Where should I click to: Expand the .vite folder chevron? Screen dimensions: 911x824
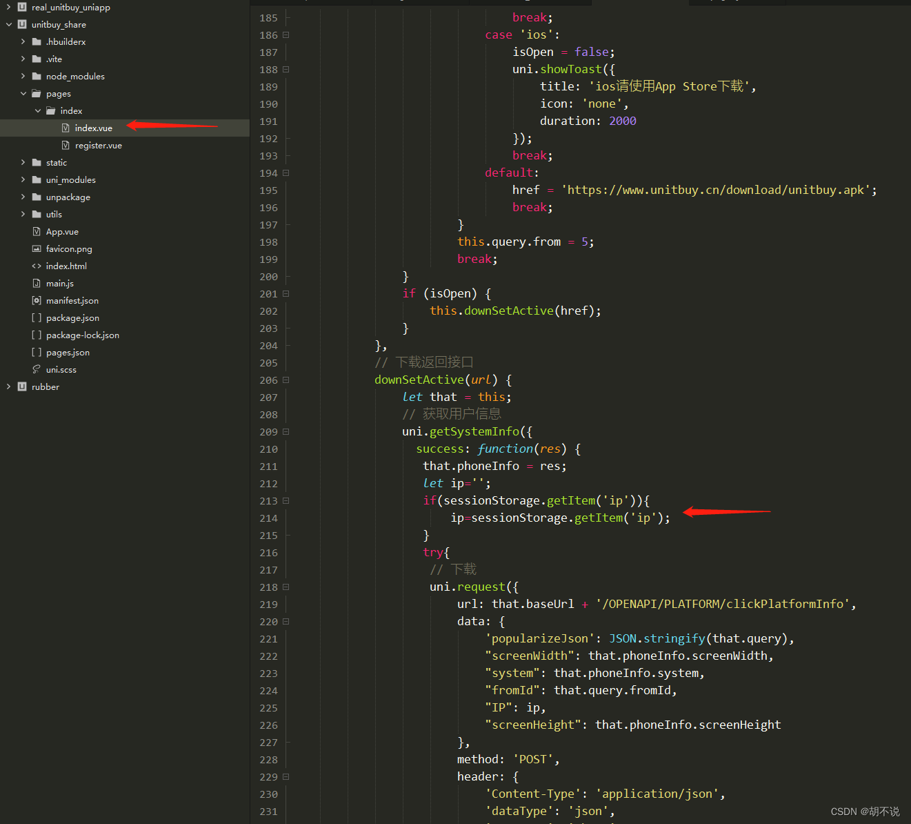point(23,59)
